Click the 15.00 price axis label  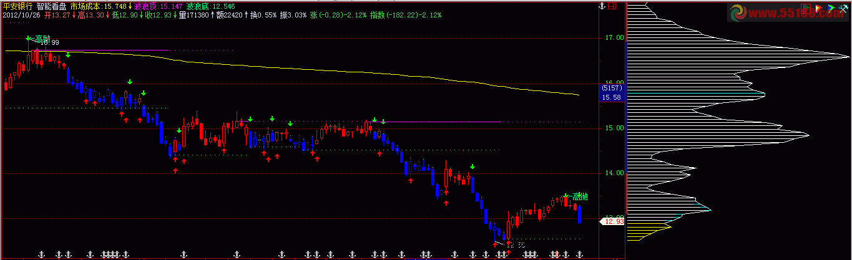point(614,128)
